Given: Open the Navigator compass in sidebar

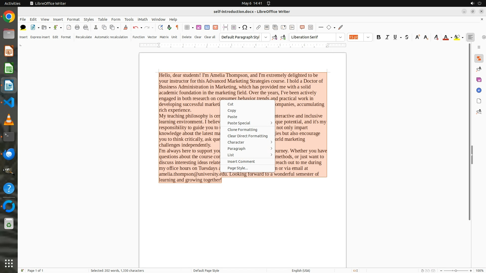Looking at the screenshot, I should click(479, 90).
